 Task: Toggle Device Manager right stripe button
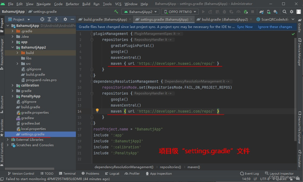[299, 52]
